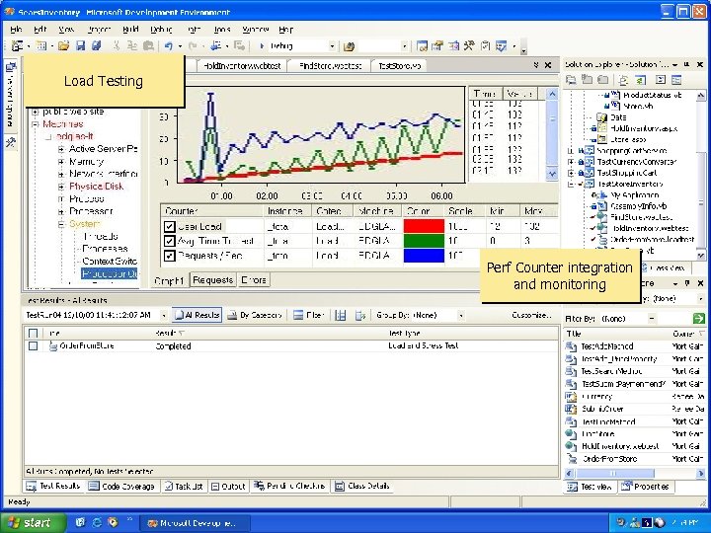711x533 pixels.
Task: Open the Debug configuration dropdown
Action: 332,45
